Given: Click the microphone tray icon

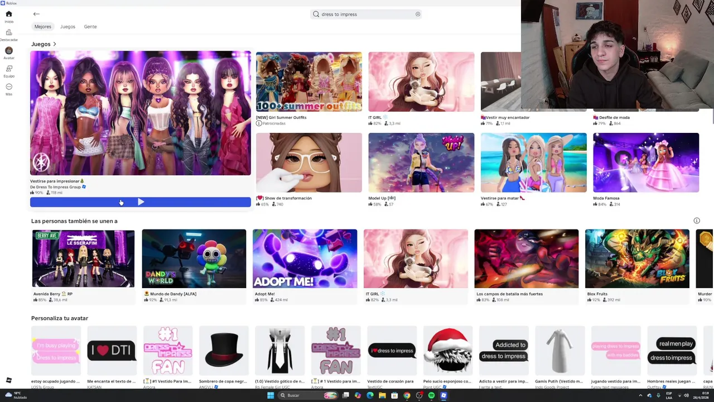Looking at the screenshot, I should pos(659,395).
